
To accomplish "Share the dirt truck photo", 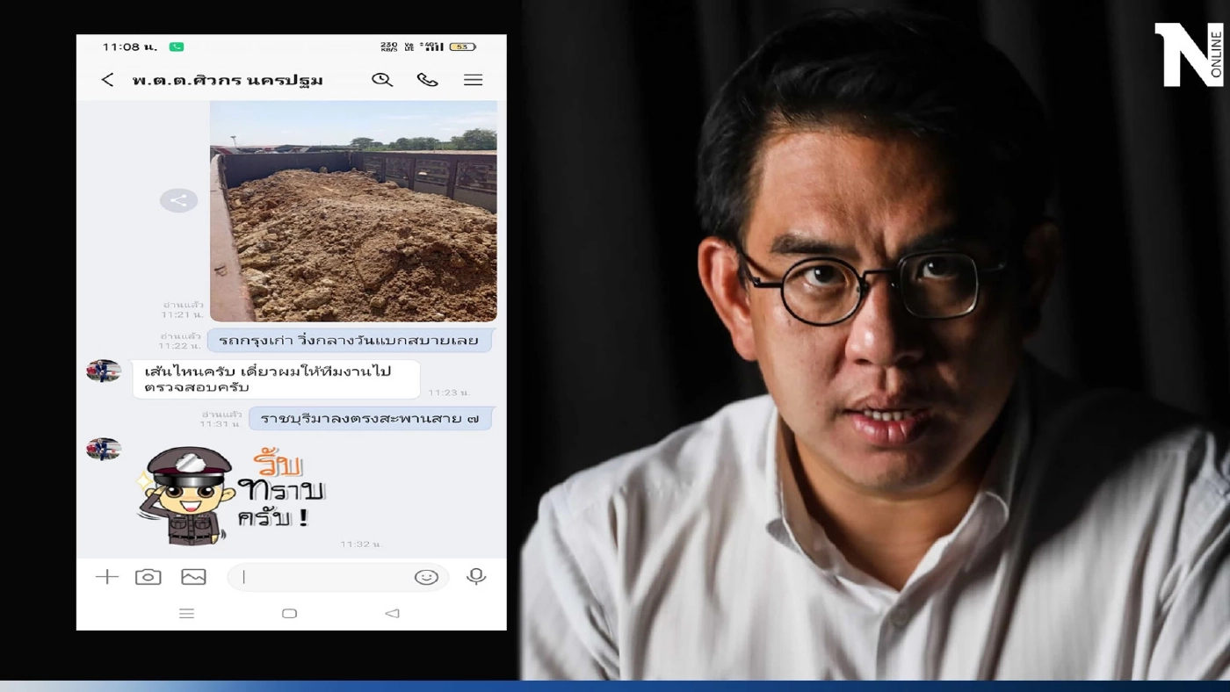I will tap(178, 199).
